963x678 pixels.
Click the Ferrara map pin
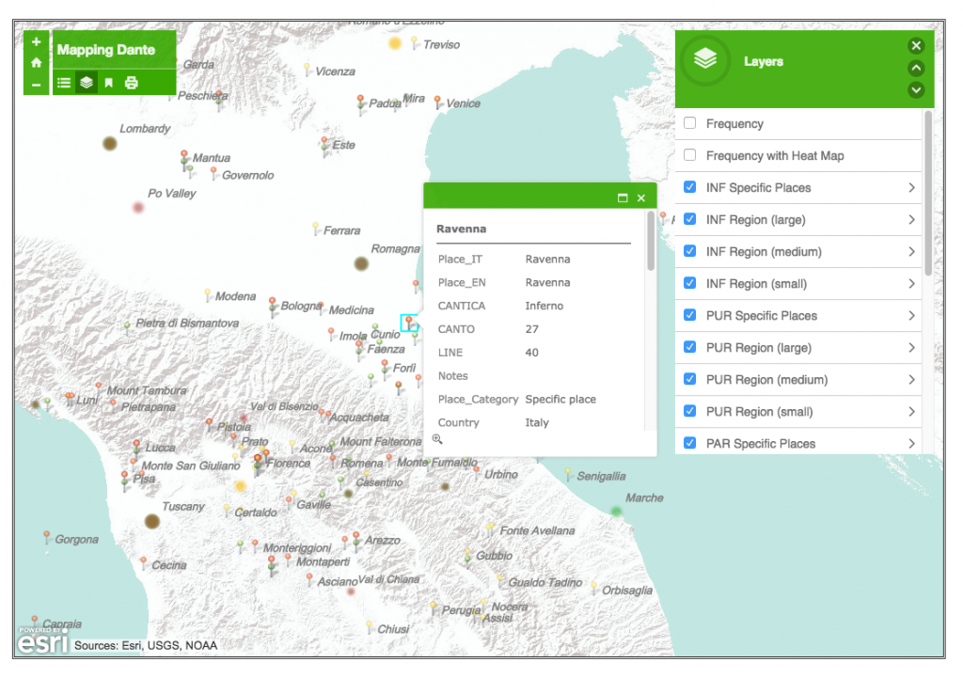click(316, 229)
